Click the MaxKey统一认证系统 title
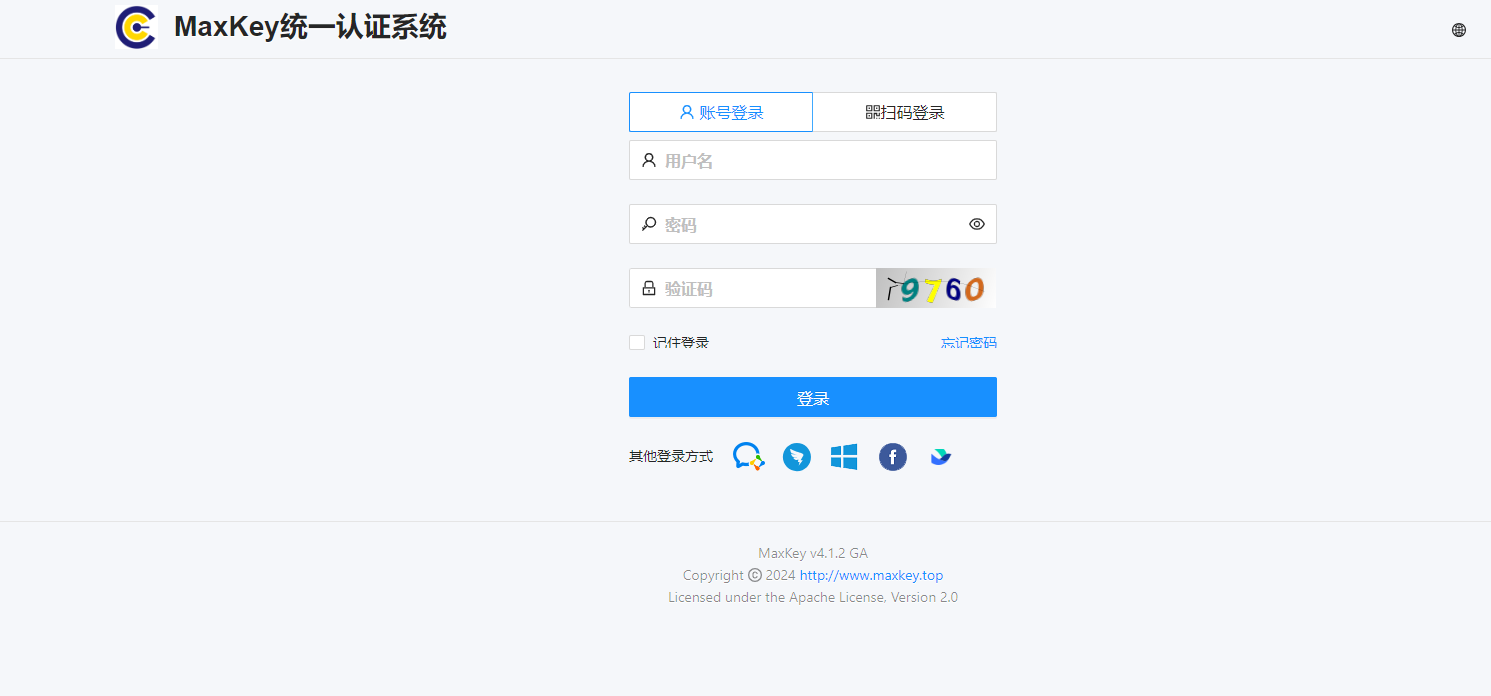Viewport: 1491px width, 696px height. [x=311, y=27]
